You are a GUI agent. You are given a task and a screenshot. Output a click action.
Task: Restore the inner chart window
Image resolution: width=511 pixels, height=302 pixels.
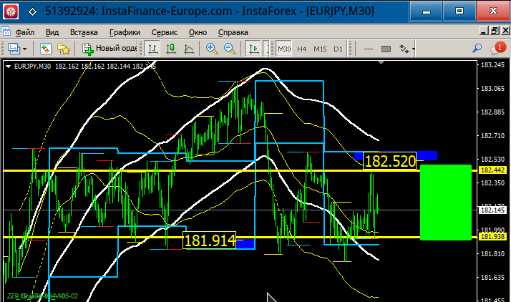tap(495, 31)
